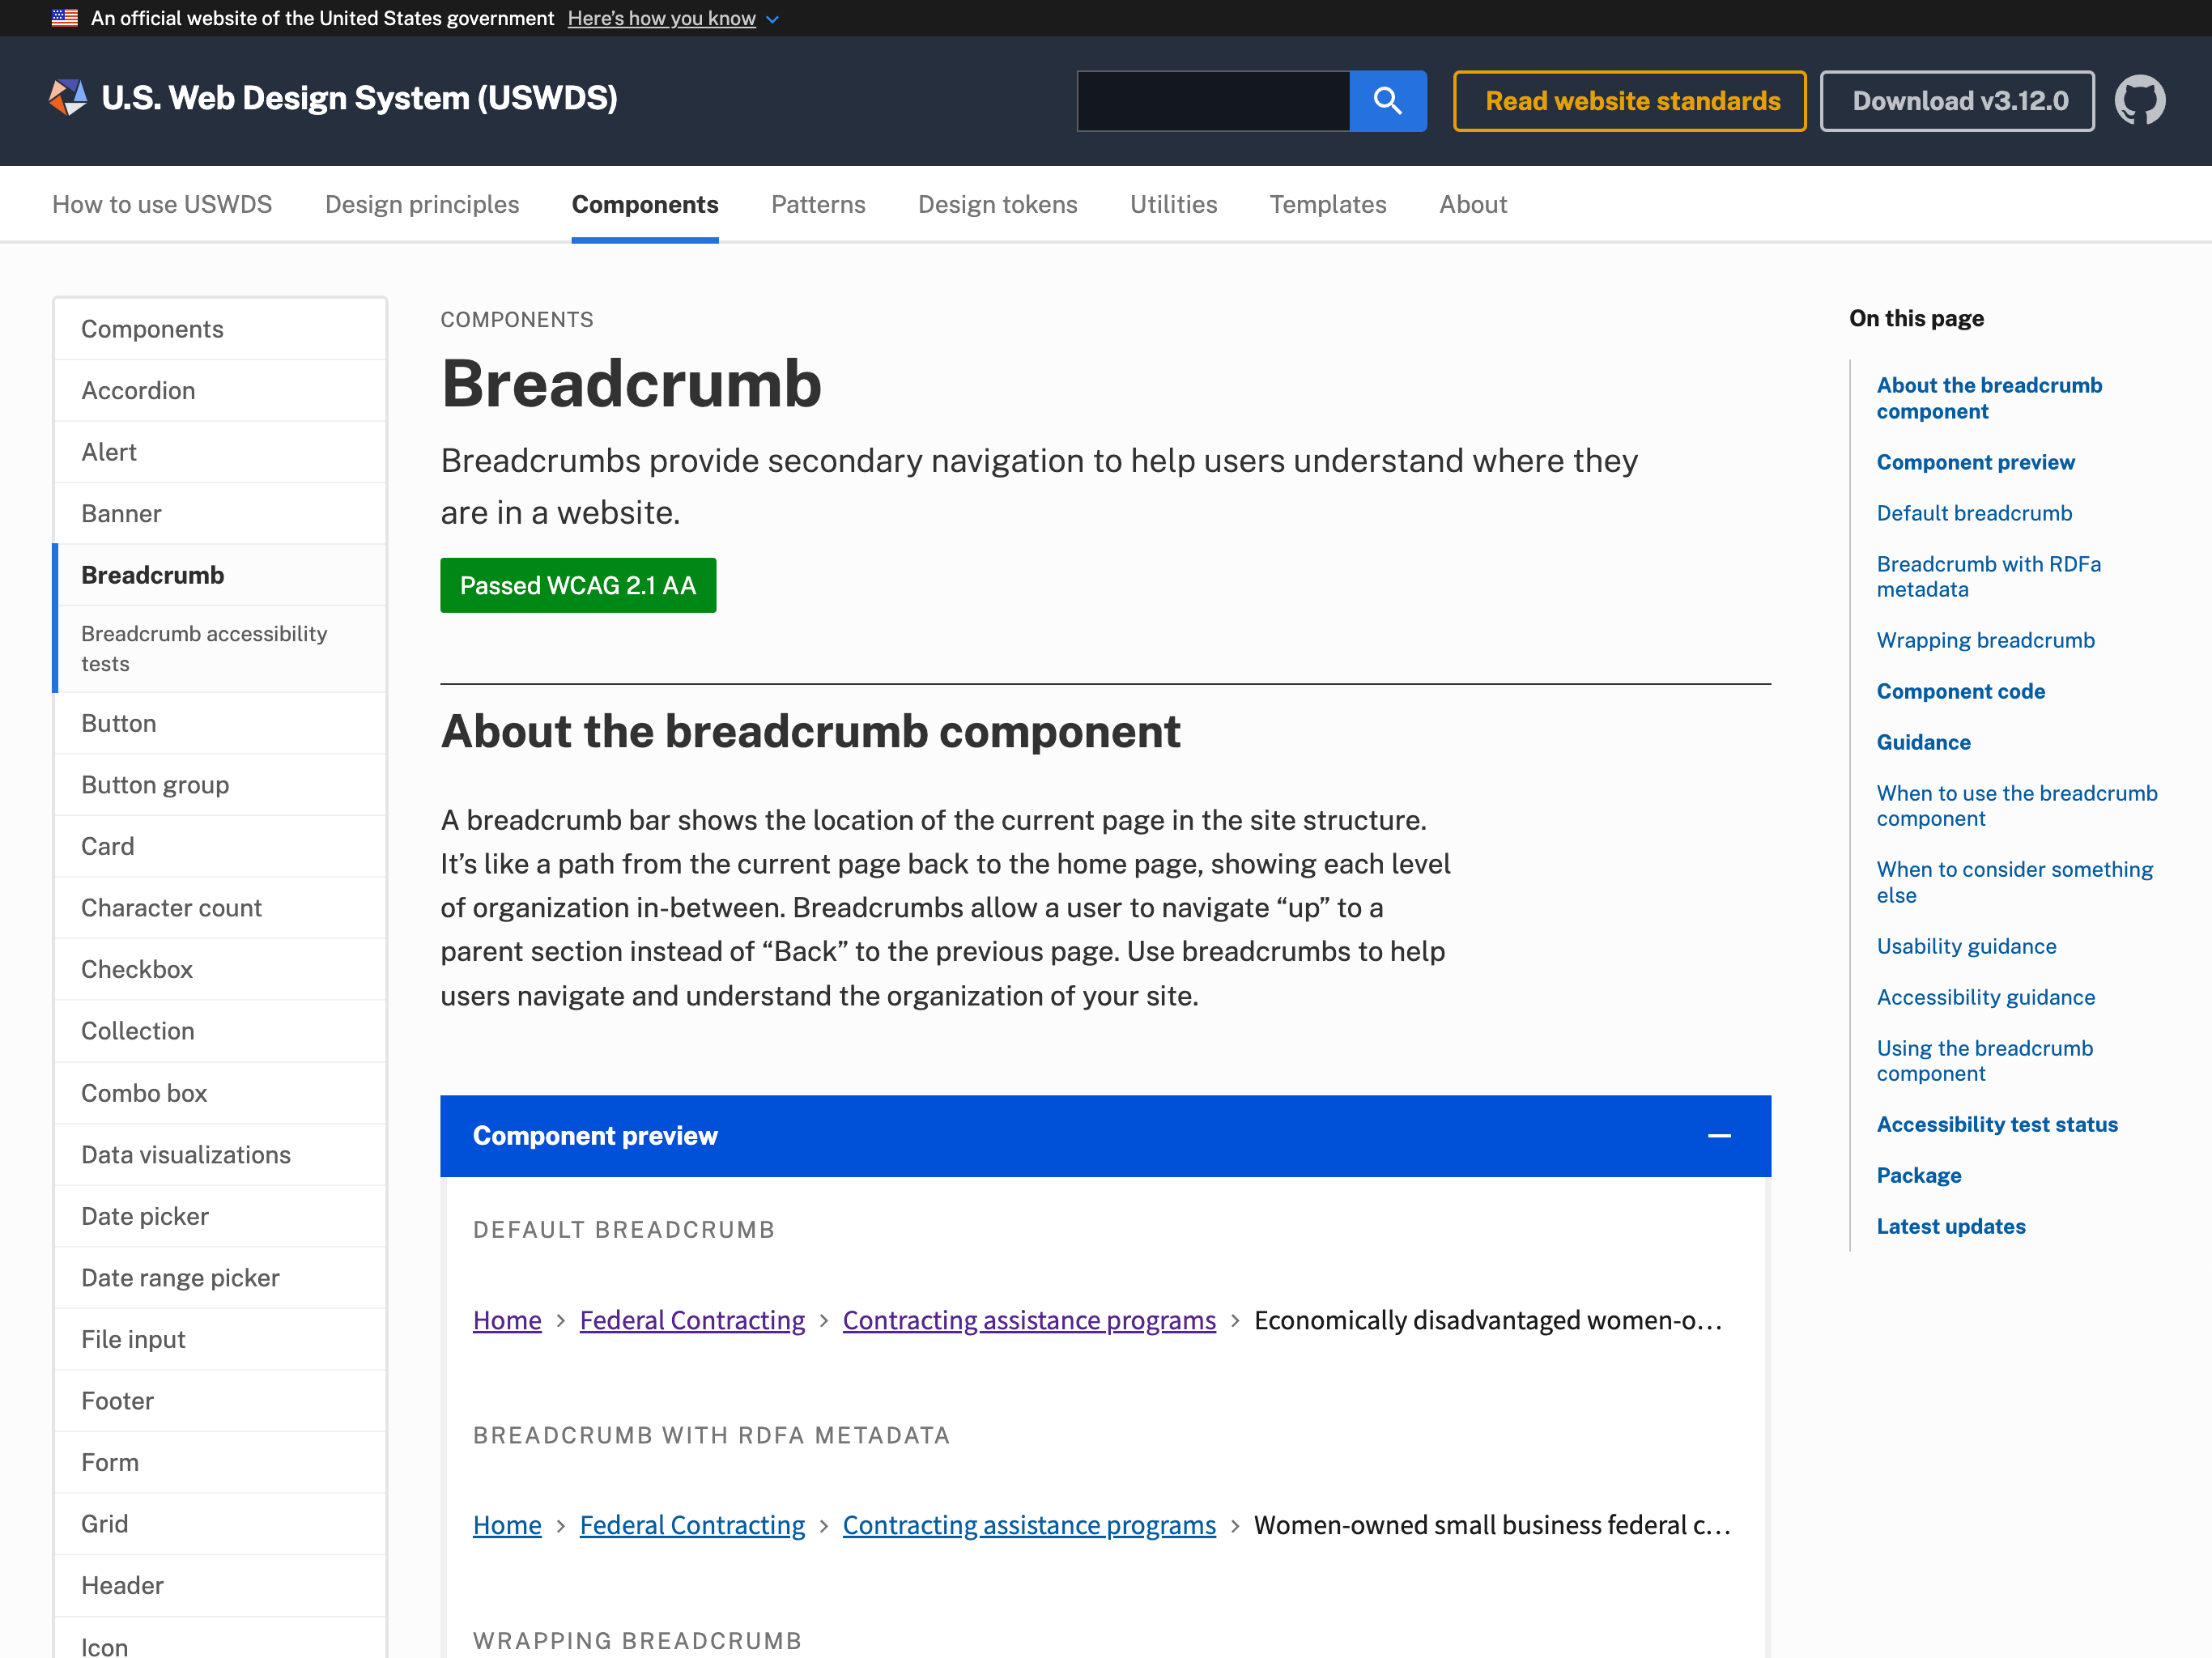The height and width of the screenshot is (1658, 2212).
Task: Select Components nav tab
Action: point(645,204)
